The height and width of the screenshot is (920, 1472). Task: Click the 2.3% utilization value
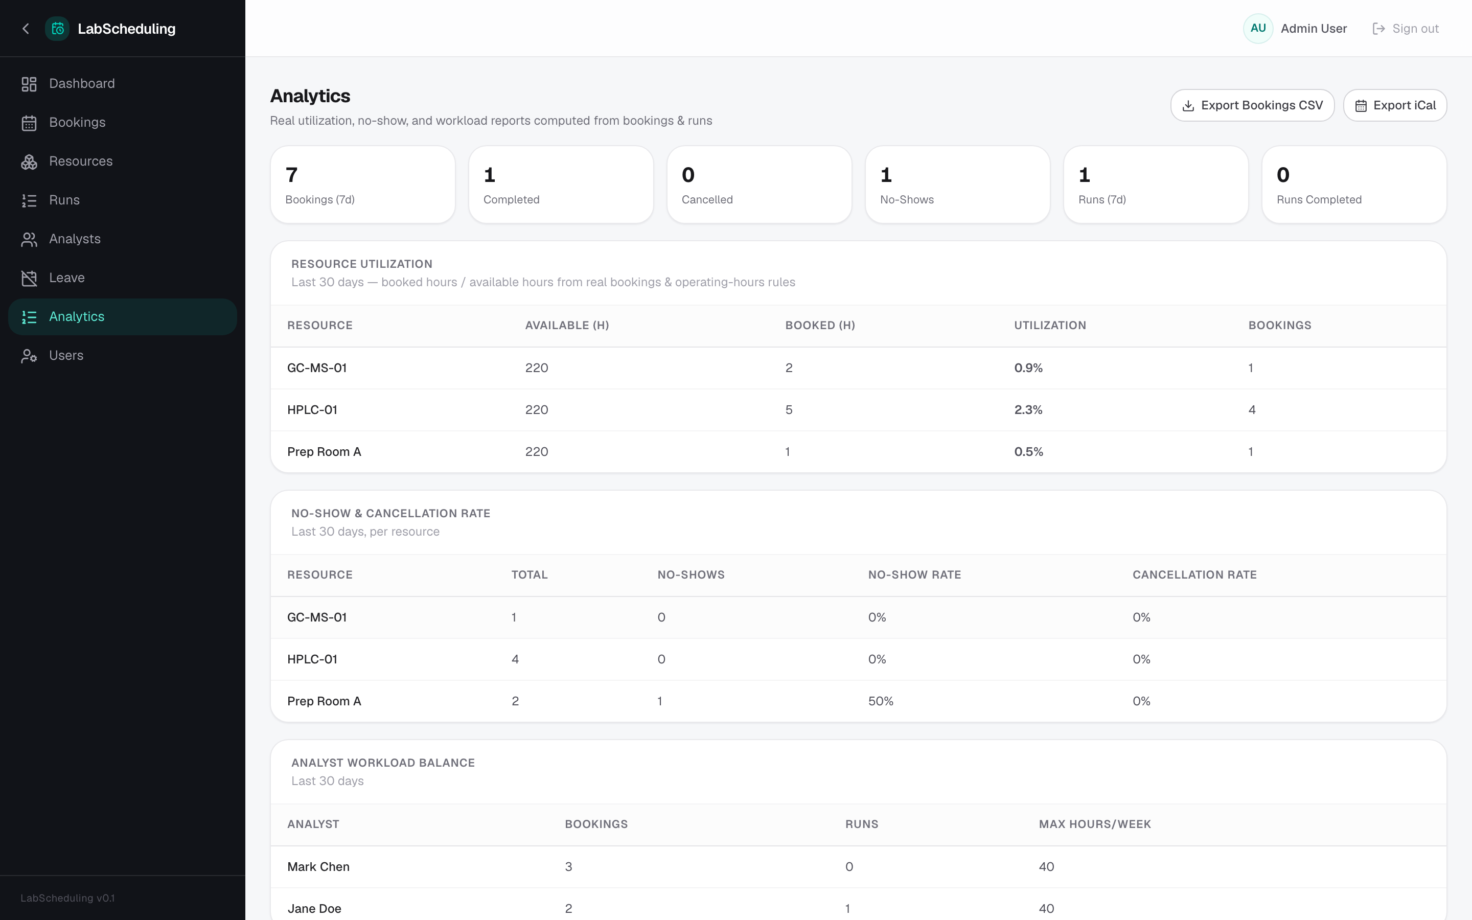1028,410
